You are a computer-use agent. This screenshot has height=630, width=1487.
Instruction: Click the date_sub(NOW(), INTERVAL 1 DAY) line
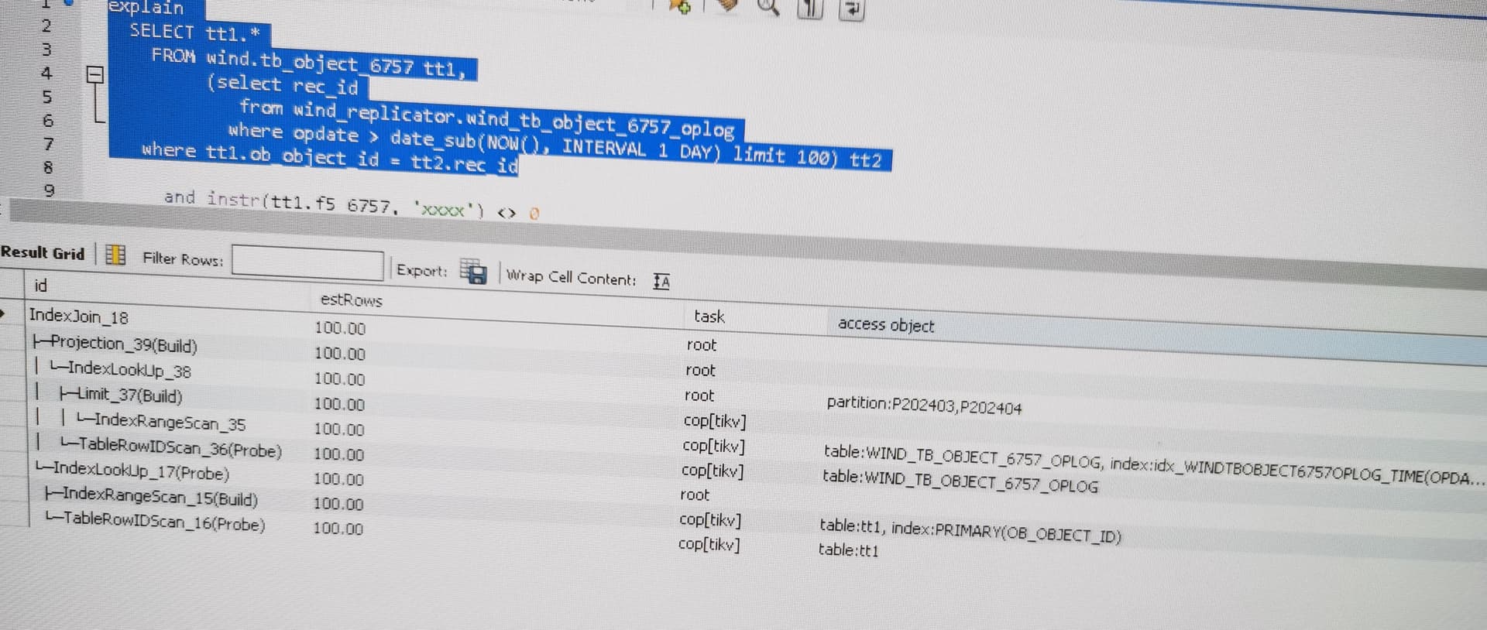(x=555, y=146)
